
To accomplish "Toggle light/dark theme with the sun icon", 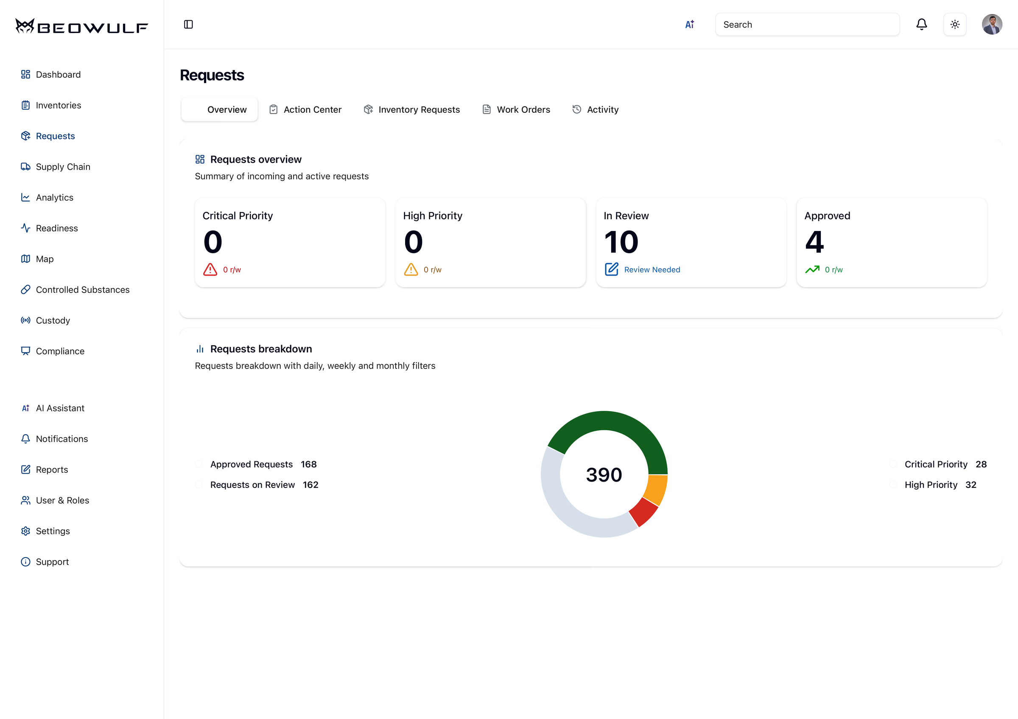I will [956, 24].
